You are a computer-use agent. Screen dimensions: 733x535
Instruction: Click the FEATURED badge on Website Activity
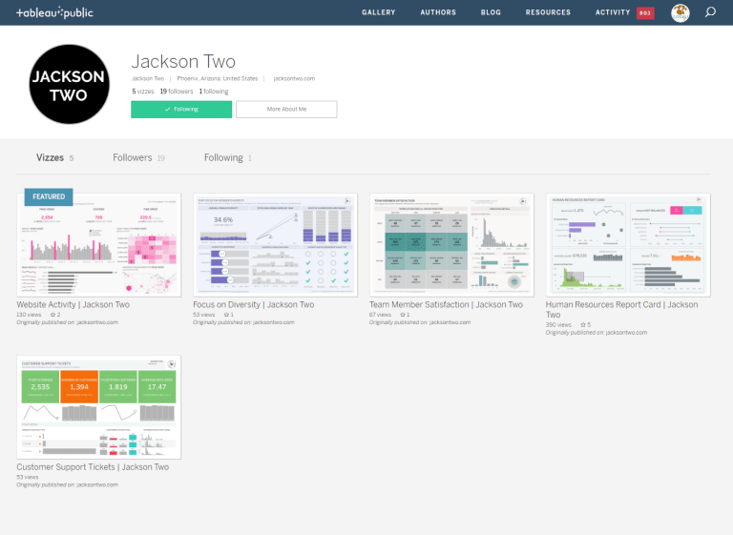click(x=49, y=196)
